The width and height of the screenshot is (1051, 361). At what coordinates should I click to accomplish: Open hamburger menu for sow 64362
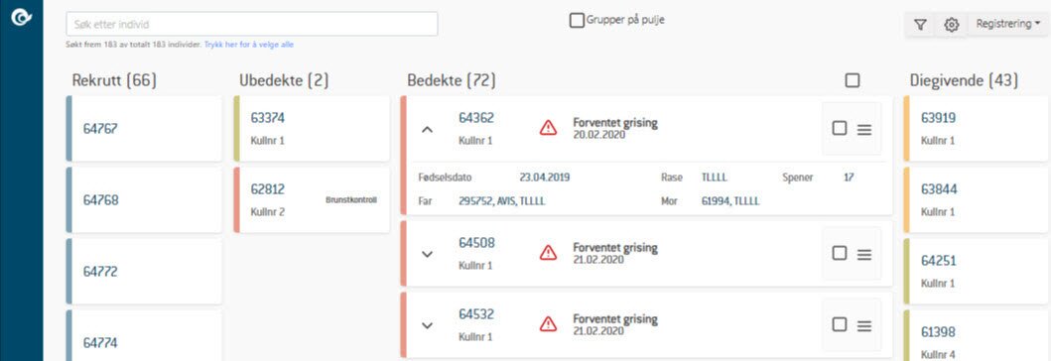864,129
